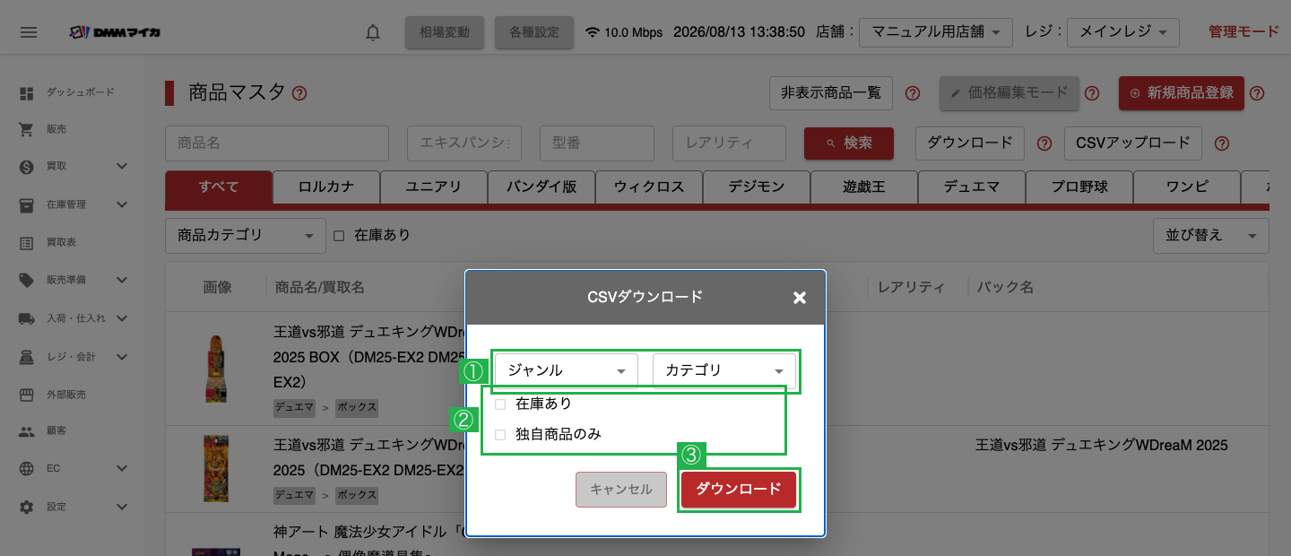
Task: Select the 販売 shopping cart icon
Action: [x=27, y=129]
